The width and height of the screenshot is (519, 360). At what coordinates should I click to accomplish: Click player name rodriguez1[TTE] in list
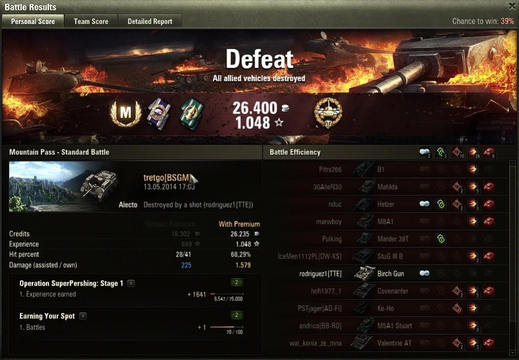(320, 274)
